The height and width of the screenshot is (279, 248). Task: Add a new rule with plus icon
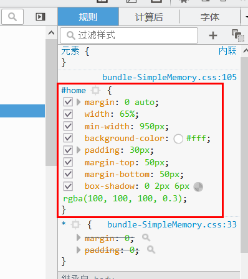point(213,35)
